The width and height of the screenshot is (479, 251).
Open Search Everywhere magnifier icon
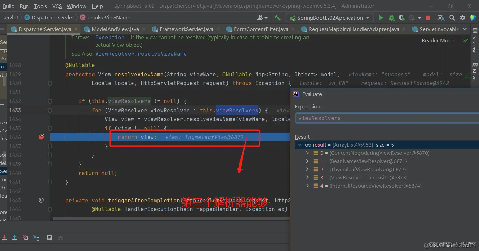[452, 18]
